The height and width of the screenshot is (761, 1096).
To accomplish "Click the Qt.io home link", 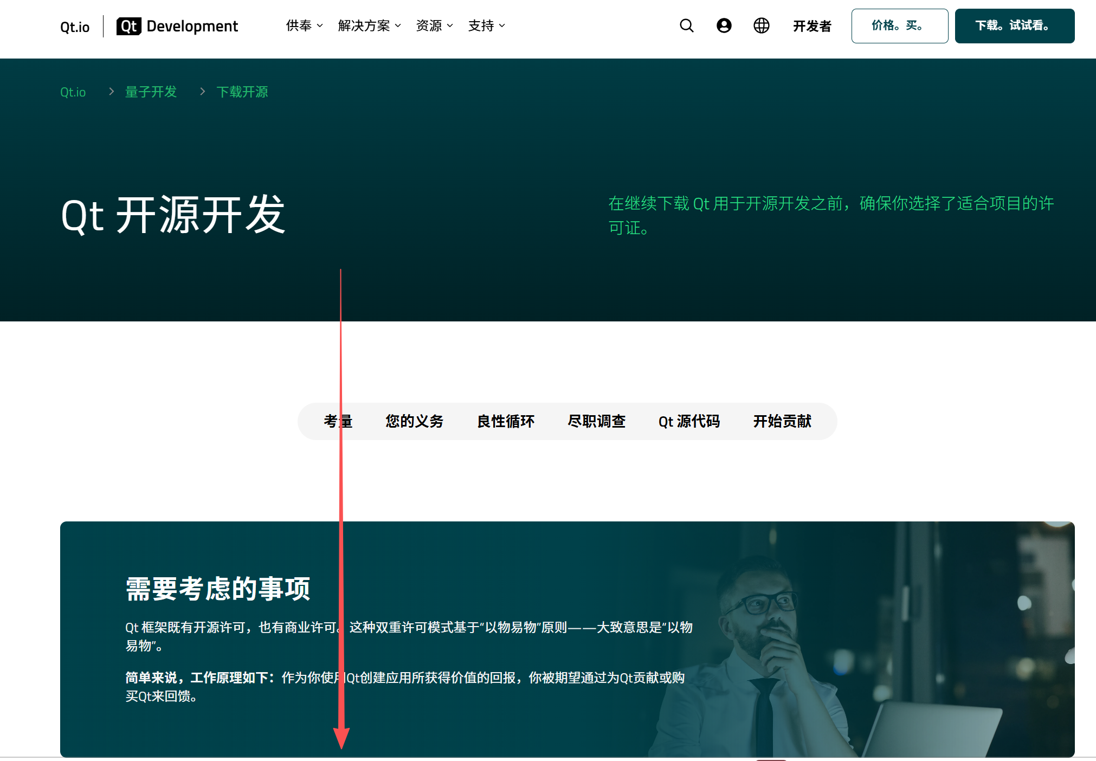I will point(74,25).
